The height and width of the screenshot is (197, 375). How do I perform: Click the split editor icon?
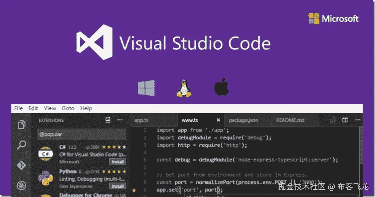tap(345, 120)
